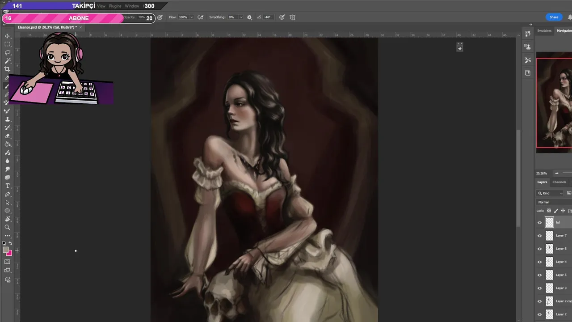The height and width of the screenshot is (322, 572).
Task: Select the Zoom magnifier tool
Action: click(7, 227)
